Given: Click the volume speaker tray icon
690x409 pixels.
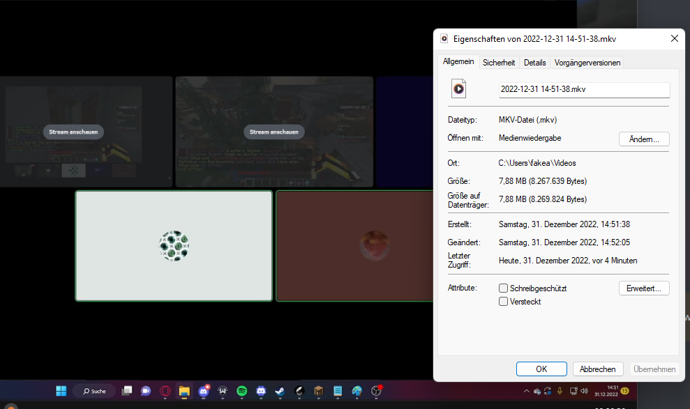Looking at the screenshot, I should pos(584,391).
